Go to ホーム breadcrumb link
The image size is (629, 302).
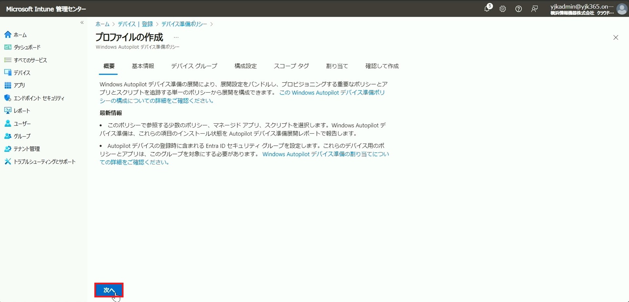point(103,24)
